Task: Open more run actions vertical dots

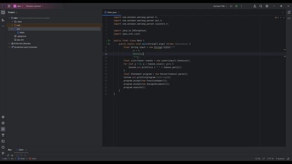Action: point(241,6)
